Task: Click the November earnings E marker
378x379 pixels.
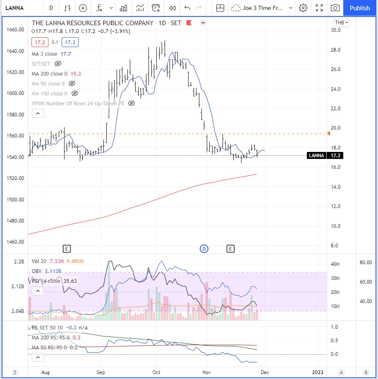Action: (230, 249)
